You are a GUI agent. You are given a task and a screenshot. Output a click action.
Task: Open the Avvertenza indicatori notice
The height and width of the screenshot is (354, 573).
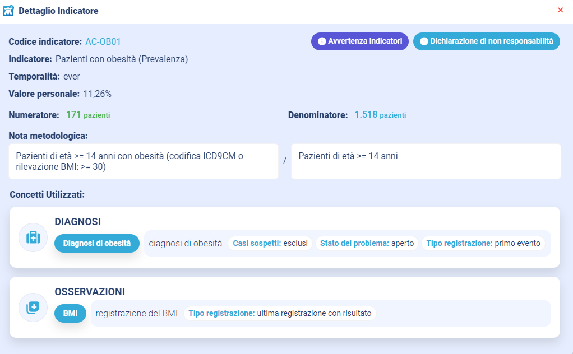click(x=359, y=41)
